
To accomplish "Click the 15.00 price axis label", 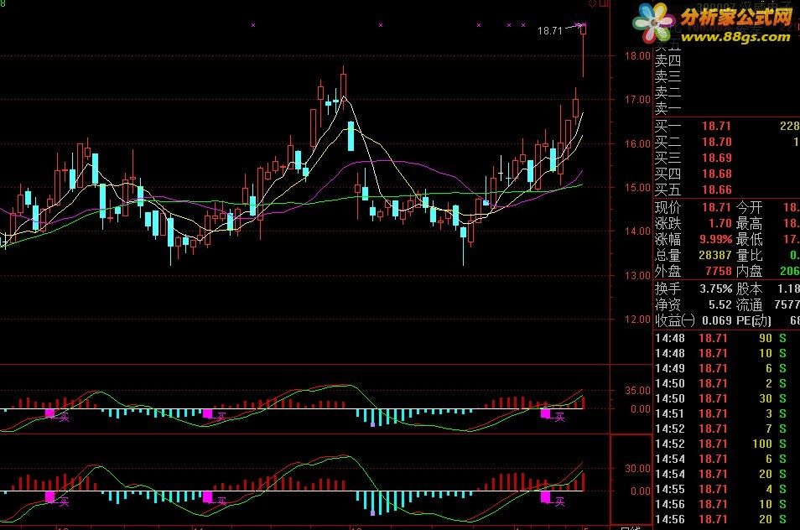I will [637, 187].
